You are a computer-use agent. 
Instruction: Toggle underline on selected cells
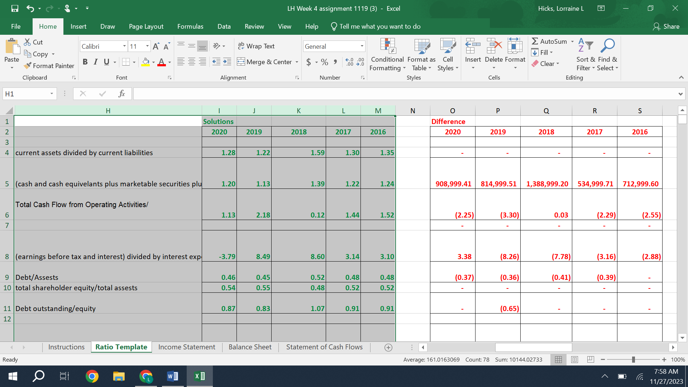pos(106,62)
